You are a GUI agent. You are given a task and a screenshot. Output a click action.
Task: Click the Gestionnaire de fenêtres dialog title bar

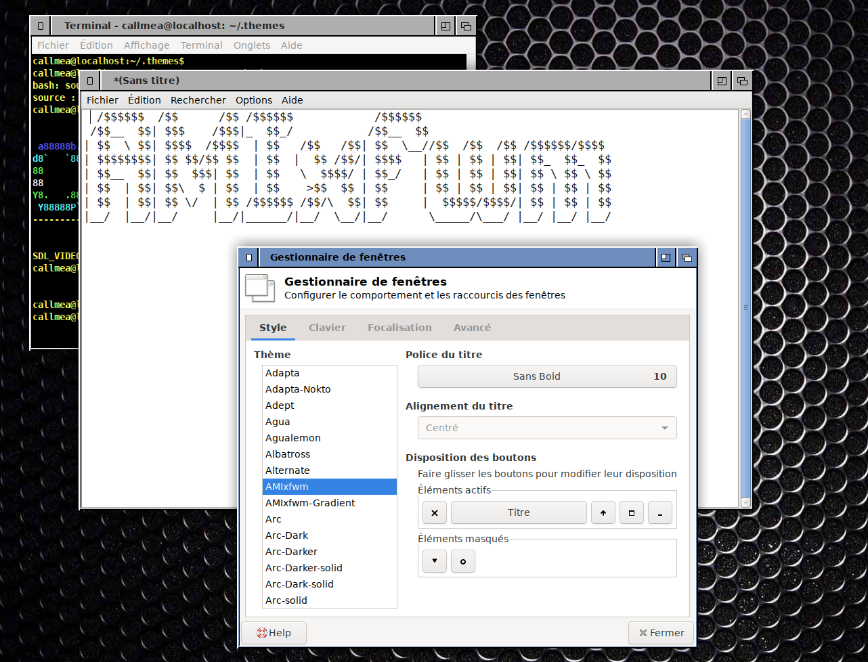(x=457, y=257)
